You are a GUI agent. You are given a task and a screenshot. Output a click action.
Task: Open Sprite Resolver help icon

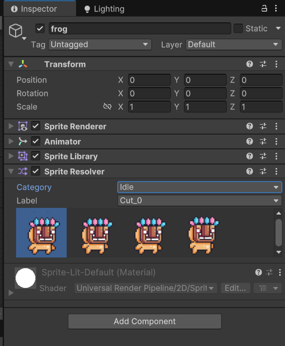pyautogui.click(x=250, y=171)
